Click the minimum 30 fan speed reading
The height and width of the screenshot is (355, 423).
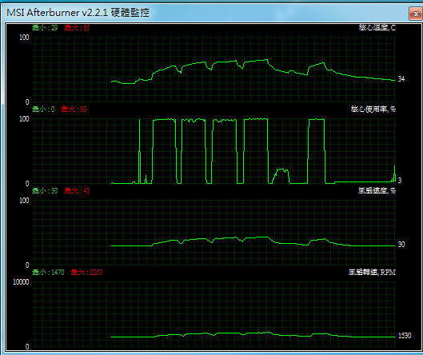pos(45,191)
